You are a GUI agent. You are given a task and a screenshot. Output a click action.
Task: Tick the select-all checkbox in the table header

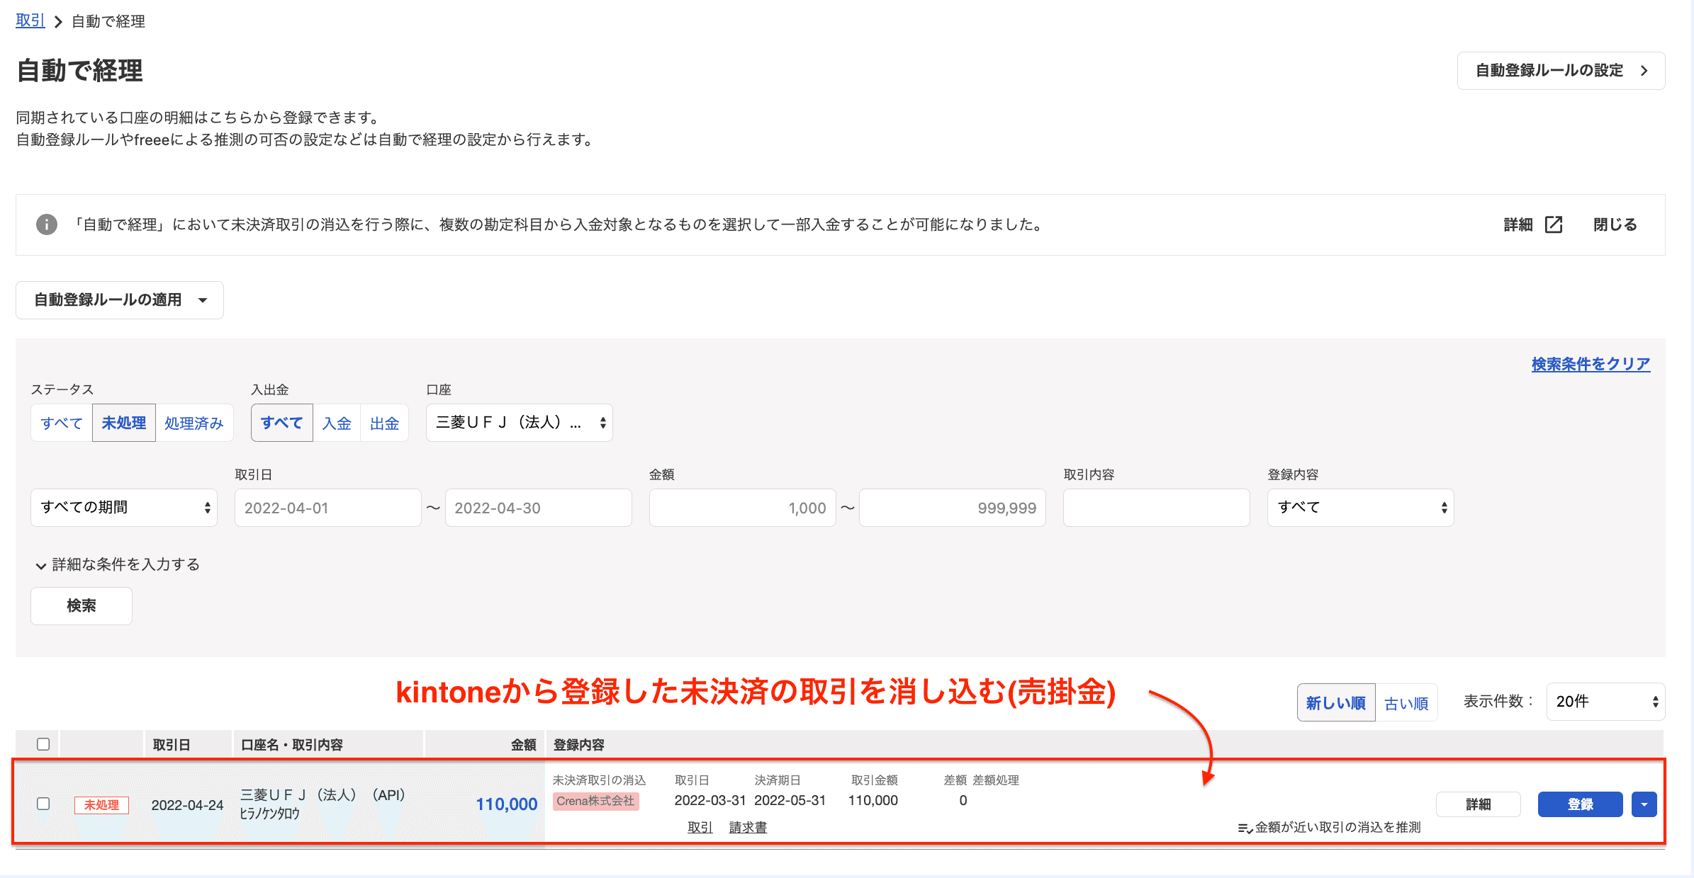click(43, 744)
